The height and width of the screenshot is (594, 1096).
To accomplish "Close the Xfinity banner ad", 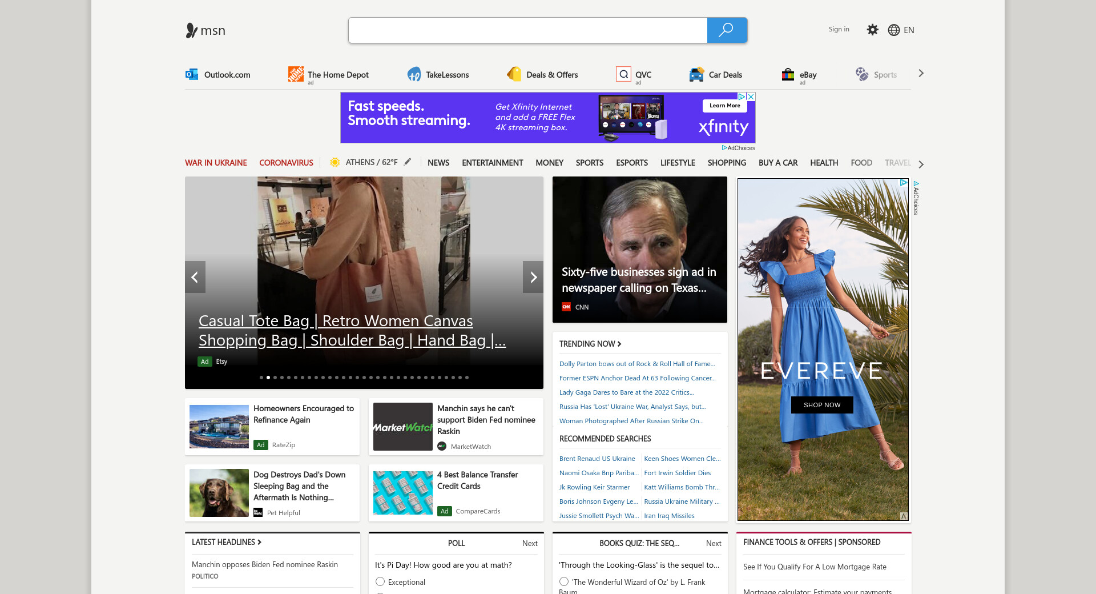I will click(751, 97).
